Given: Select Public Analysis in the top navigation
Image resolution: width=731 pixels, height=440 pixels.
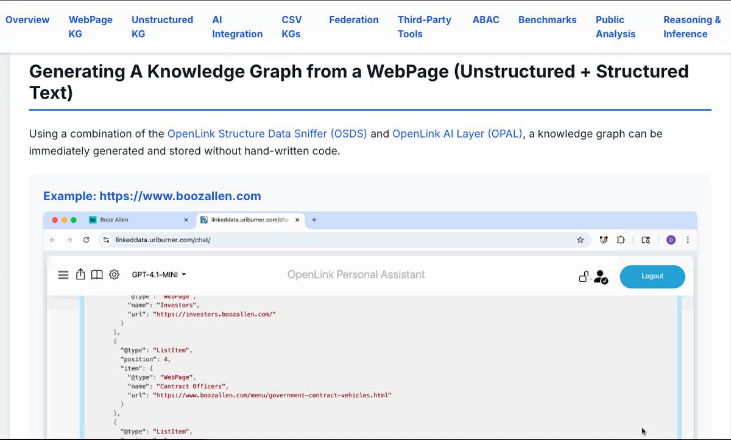Looking at the screenshot, I should (615, 27).
